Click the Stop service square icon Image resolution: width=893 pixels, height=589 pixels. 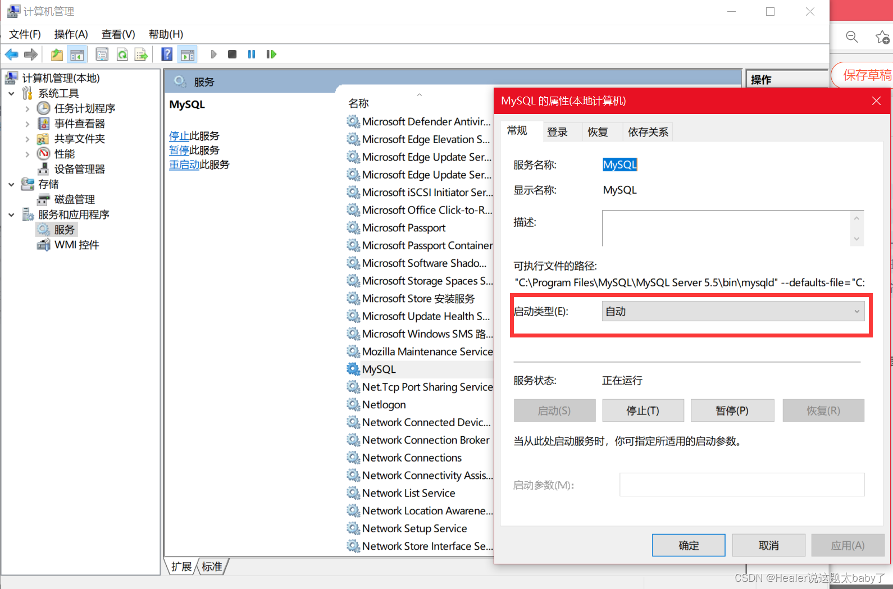(x=232, y=54)
